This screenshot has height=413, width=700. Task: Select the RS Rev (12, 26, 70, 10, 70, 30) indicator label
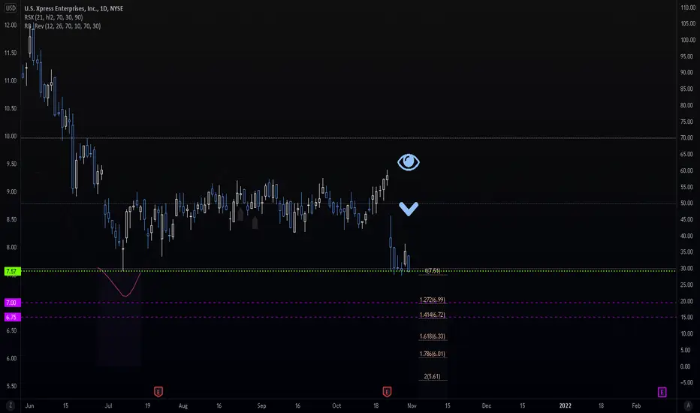[x=62, y=26]
